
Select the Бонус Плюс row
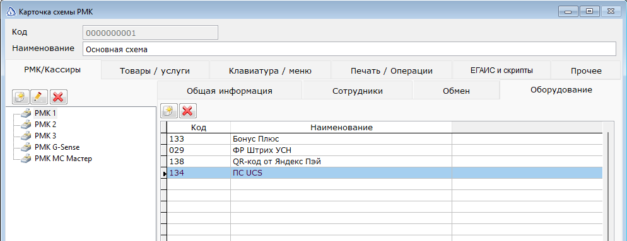(385, 139)
